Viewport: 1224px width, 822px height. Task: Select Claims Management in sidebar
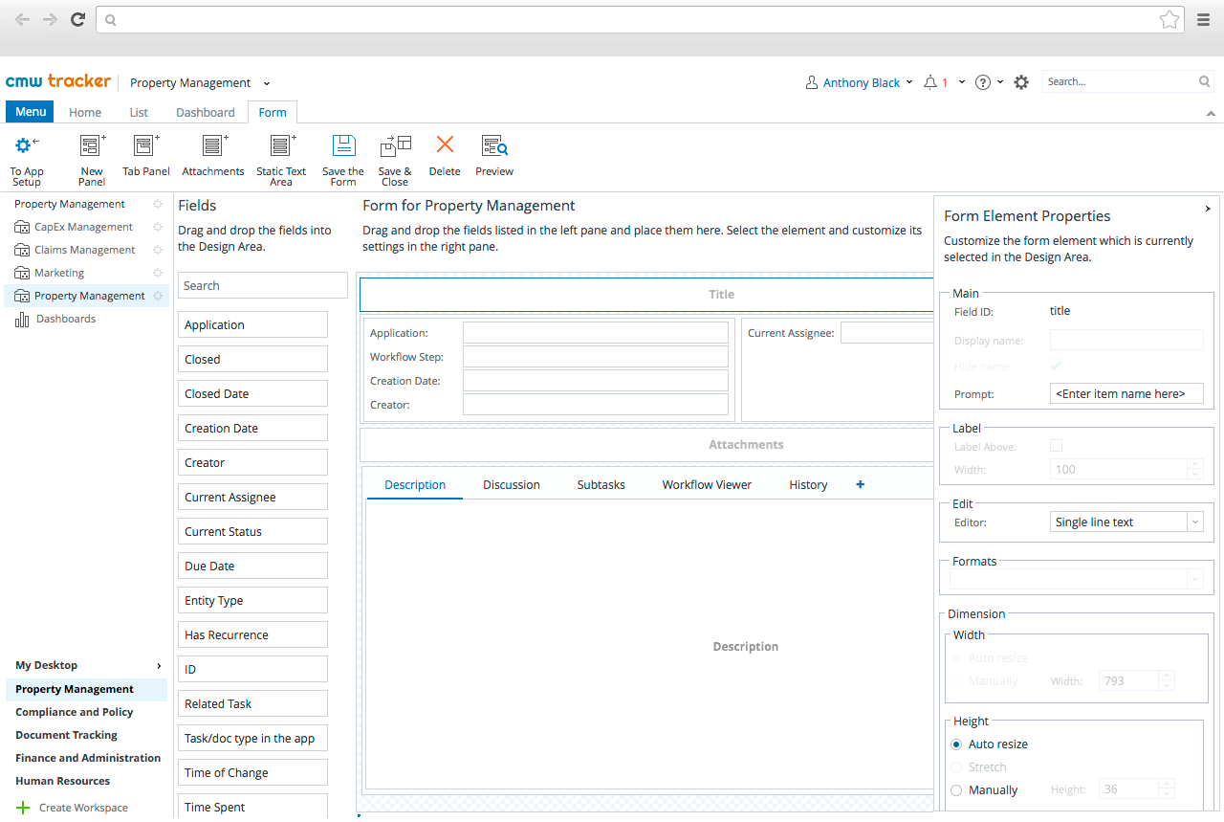tap(85, 250)
